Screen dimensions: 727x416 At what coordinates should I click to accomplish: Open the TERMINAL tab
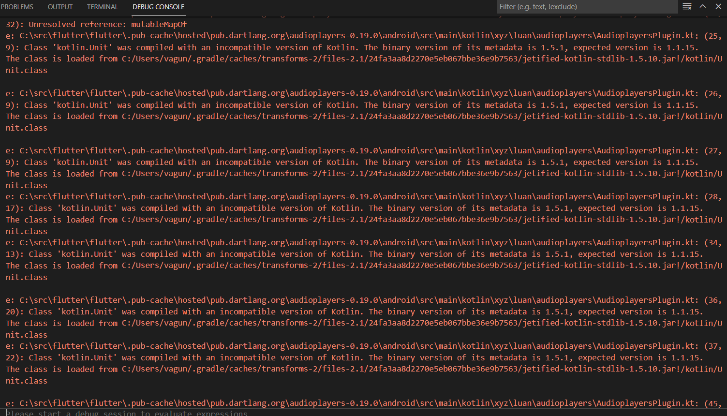click(x=102, y=7)
